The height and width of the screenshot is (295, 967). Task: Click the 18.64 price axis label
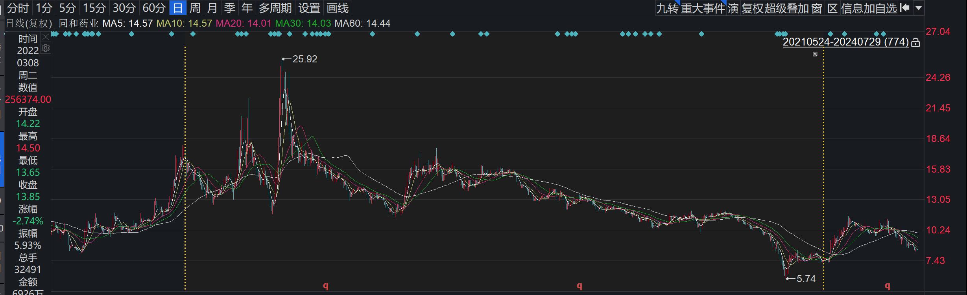pyautogui.click(x=938, y=138)
